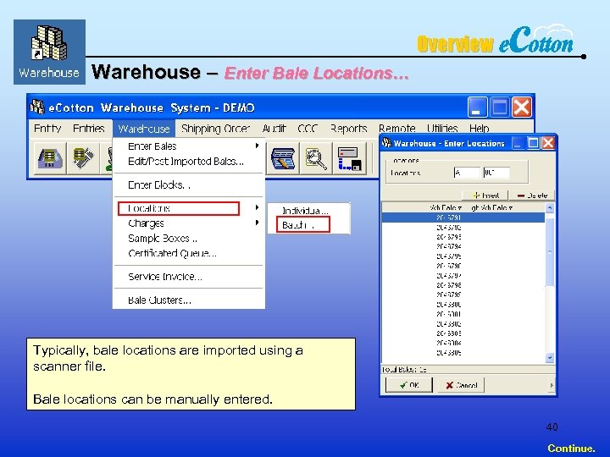Viewport: 610px width, 457px height.
Task: Select the highlighted bale row 2045791
Action: [x=463, y=217]
